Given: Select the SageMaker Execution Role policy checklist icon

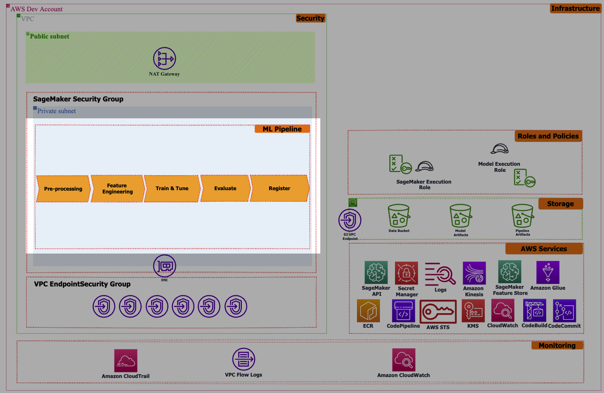Looking at the screenshot, I should [x=401, y=164].
